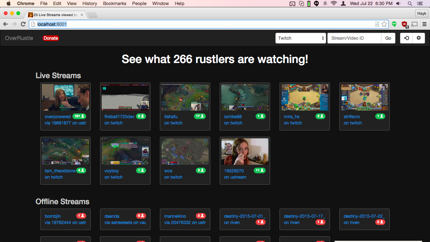Open Chrome hamburger menu

coord(424,24)
